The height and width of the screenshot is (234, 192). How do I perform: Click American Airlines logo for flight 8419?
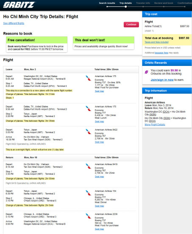[x=88, y=166]
